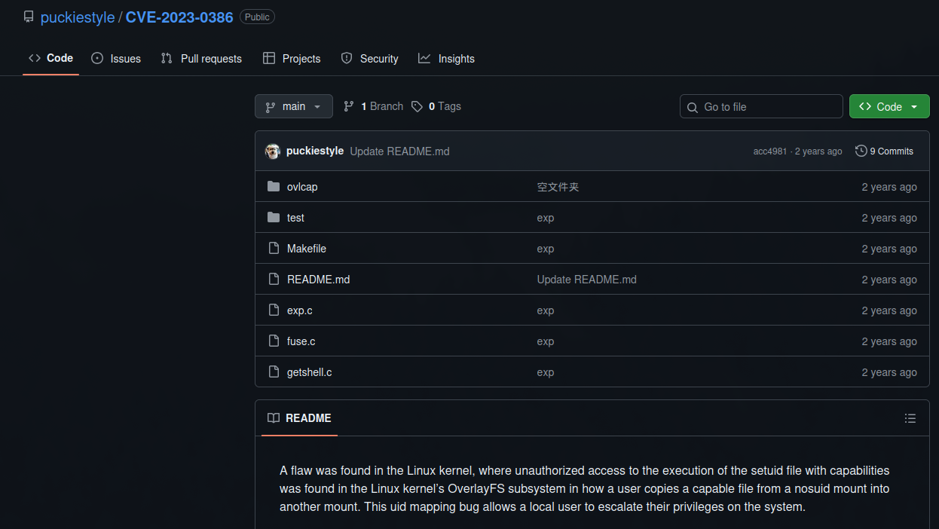Click the tag icon beside Tags
Viewport: 939px width, 529px height.
[x=417, y=107]
